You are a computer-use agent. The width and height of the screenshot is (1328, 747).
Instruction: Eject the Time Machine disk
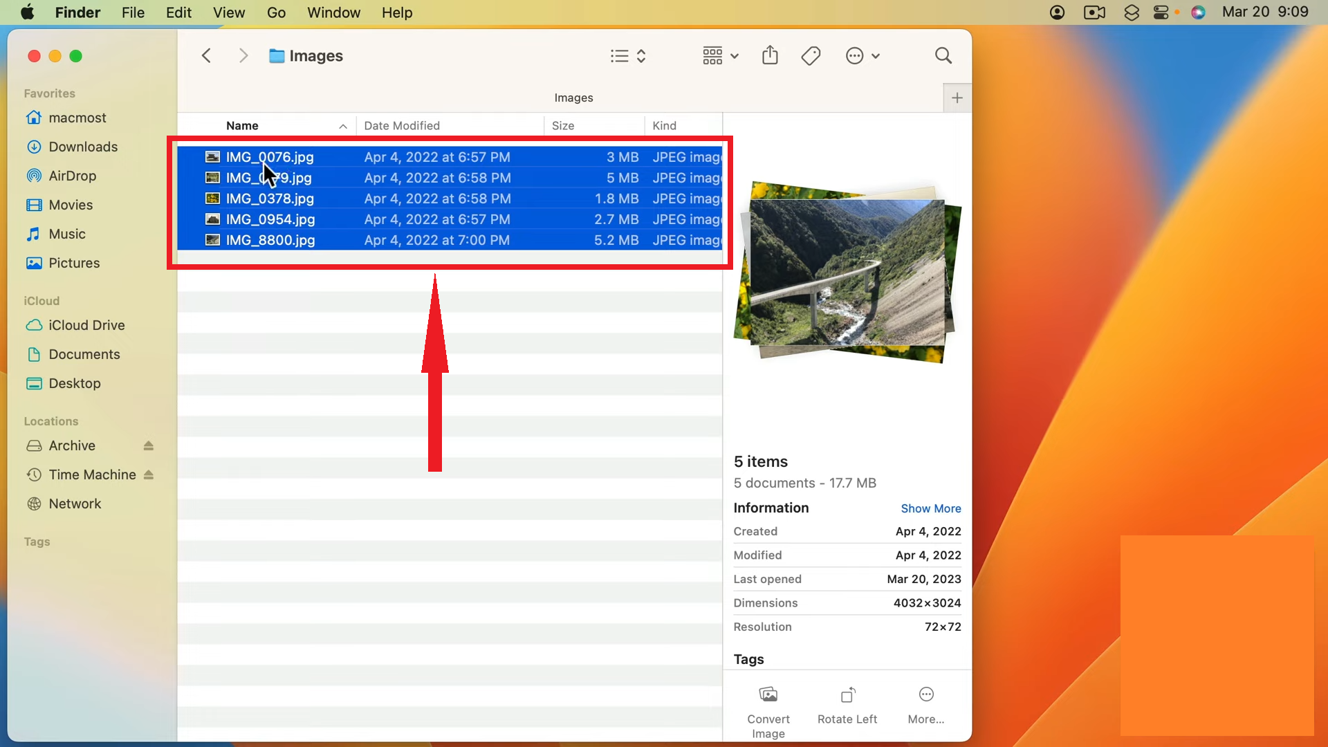148,475
